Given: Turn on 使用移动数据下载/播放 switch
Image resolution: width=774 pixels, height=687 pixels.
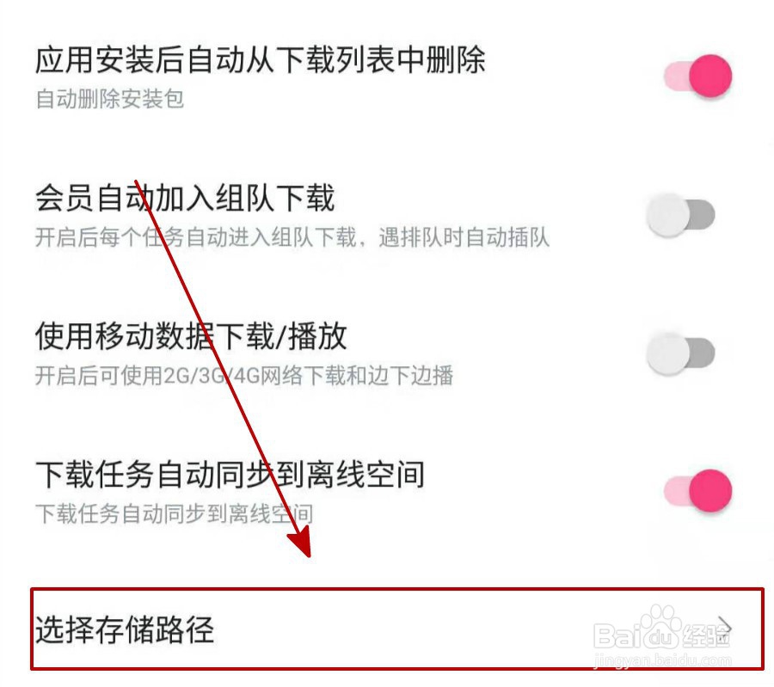Looking at the screenshot, I should tap(681, 353).
